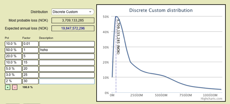Click the Distribution label
The height and width of the screenshot is (104, 230).
coord(39,12)
